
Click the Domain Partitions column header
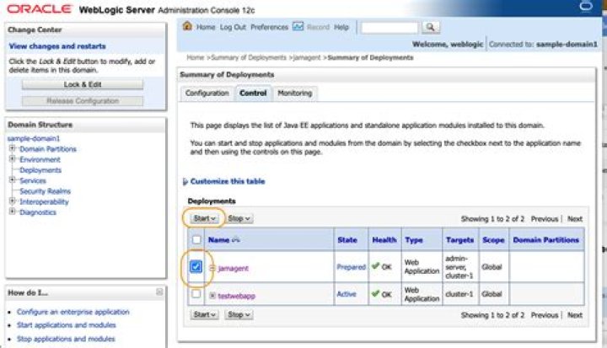[x=545, y=239]
